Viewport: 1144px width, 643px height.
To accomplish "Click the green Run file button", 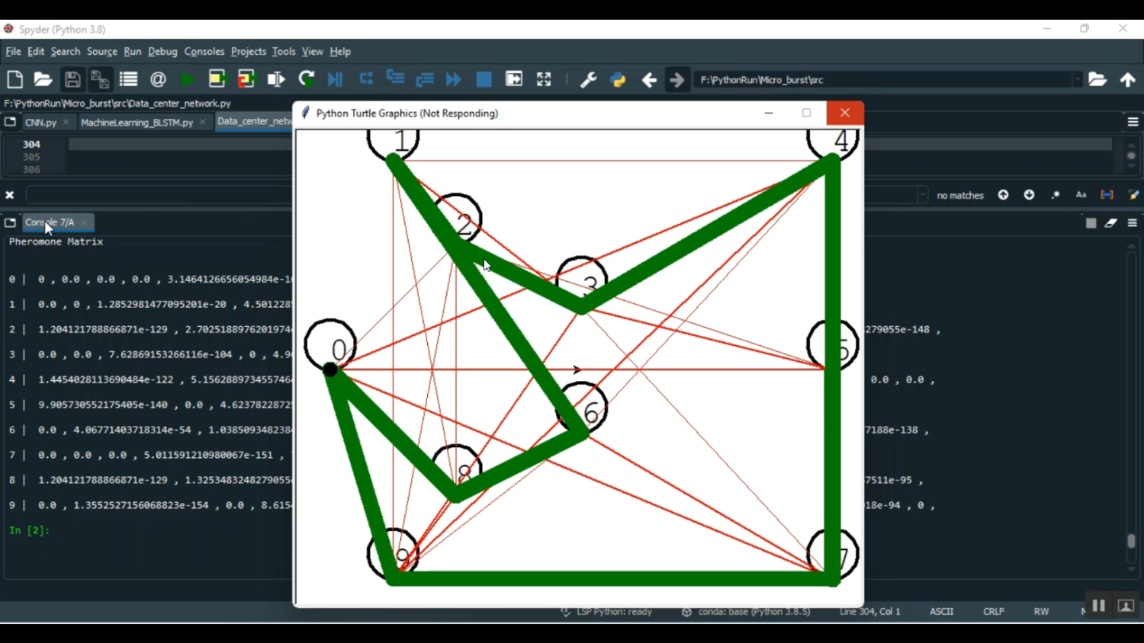I will click(187, 79).
